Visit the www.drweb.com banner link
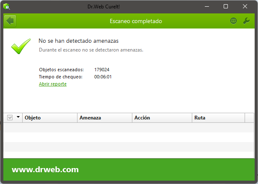This screenshot has width=258, height=184. point(45,170)
